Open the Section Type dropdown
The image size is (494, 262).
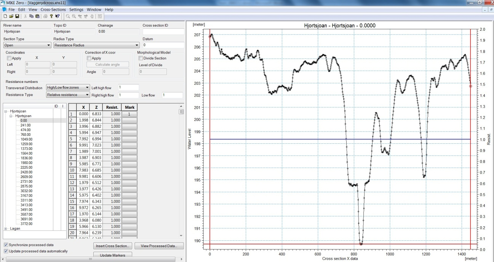pos(27,45)
